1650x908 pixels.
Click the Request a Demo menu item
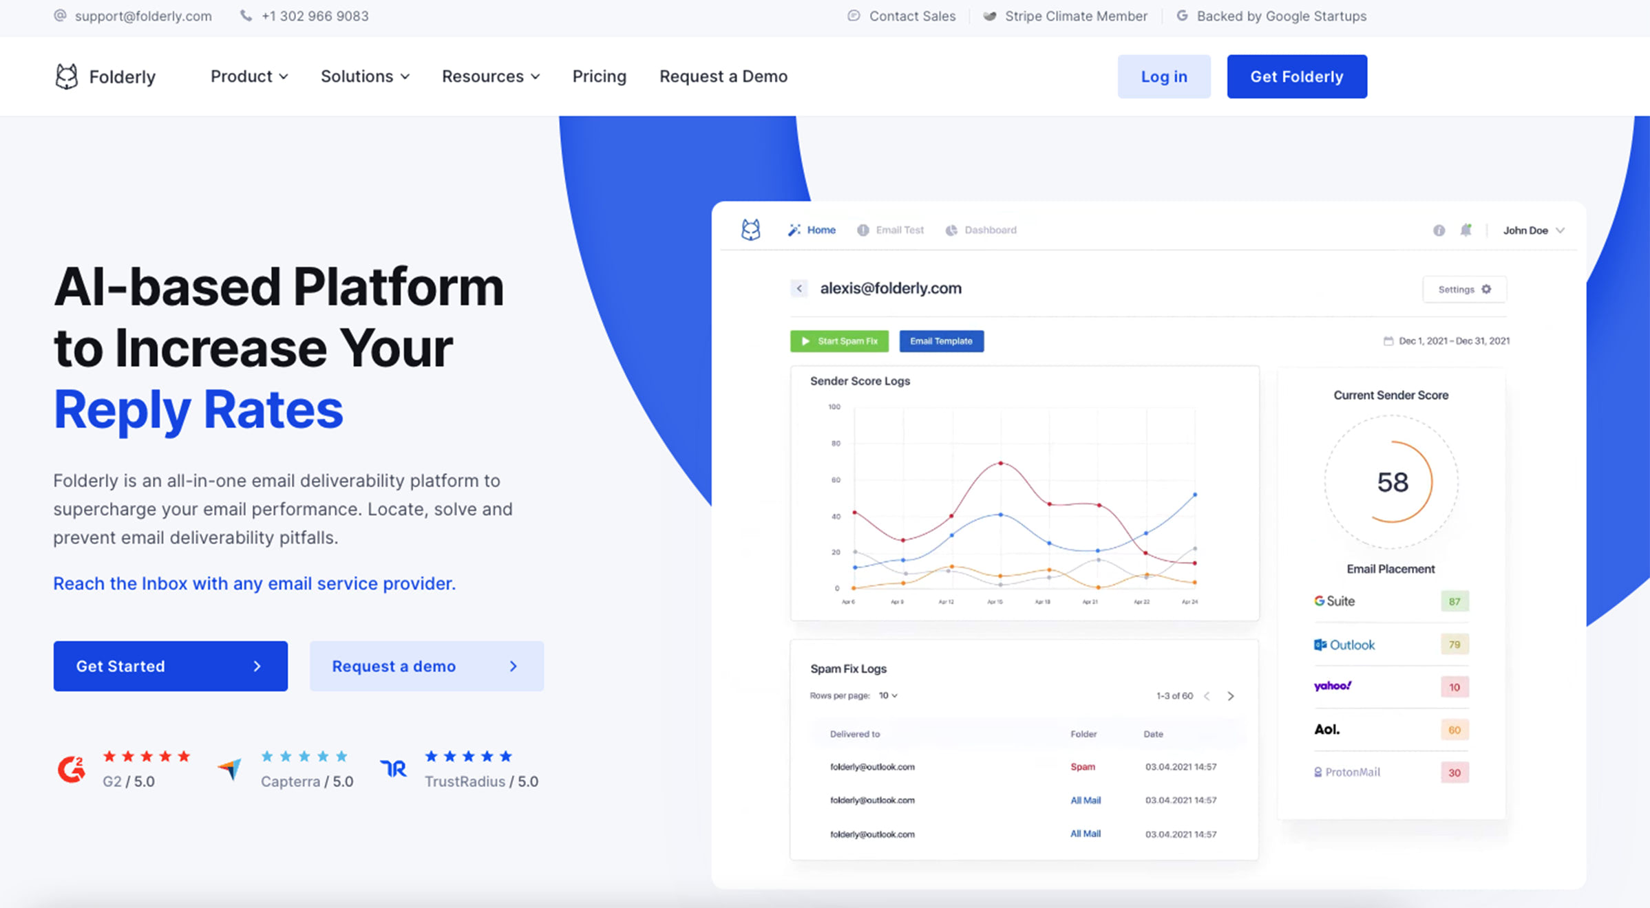(x=723, y=76)
